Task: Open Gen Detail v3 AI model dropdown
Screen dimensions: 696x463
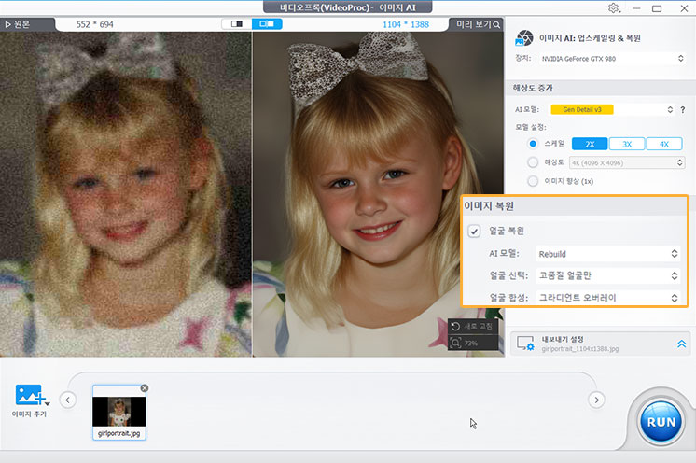Action: pyautogui.click(x=612, y=109)
